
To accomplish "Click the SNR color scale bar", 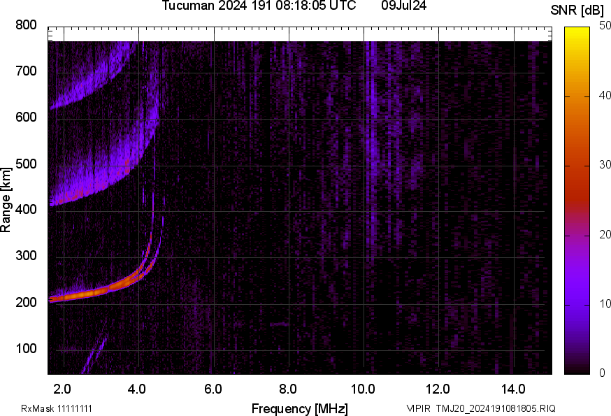I will [577, 201].
